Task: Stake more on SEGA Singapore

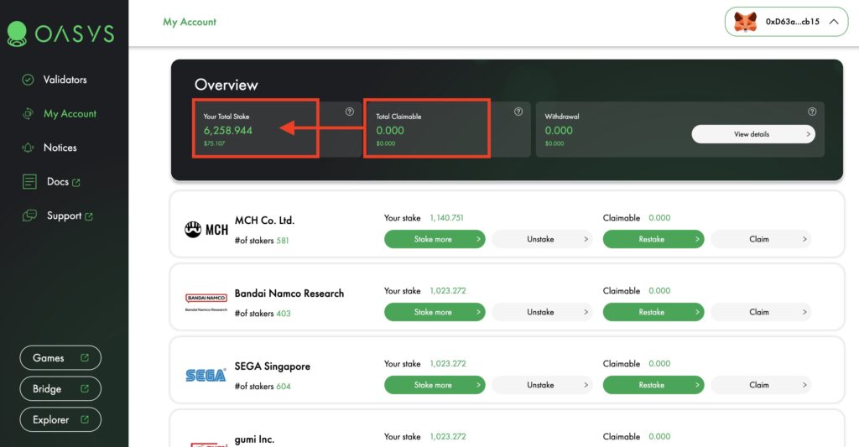Action: click(435, 385)
